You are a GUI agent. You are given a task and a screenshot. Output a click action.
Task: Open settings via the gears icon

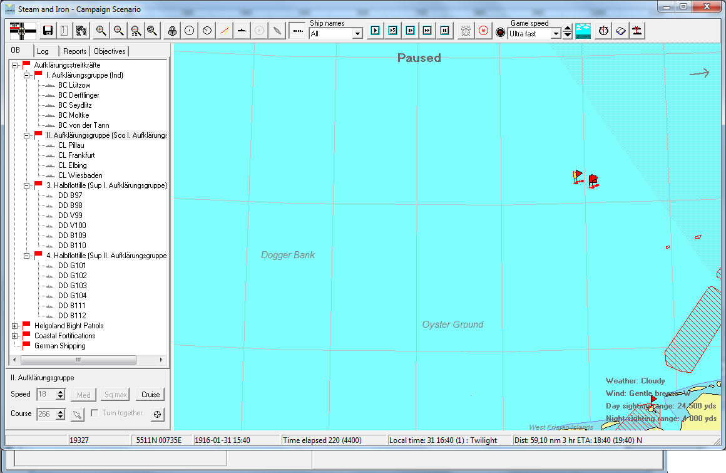[x=81, y=31]
